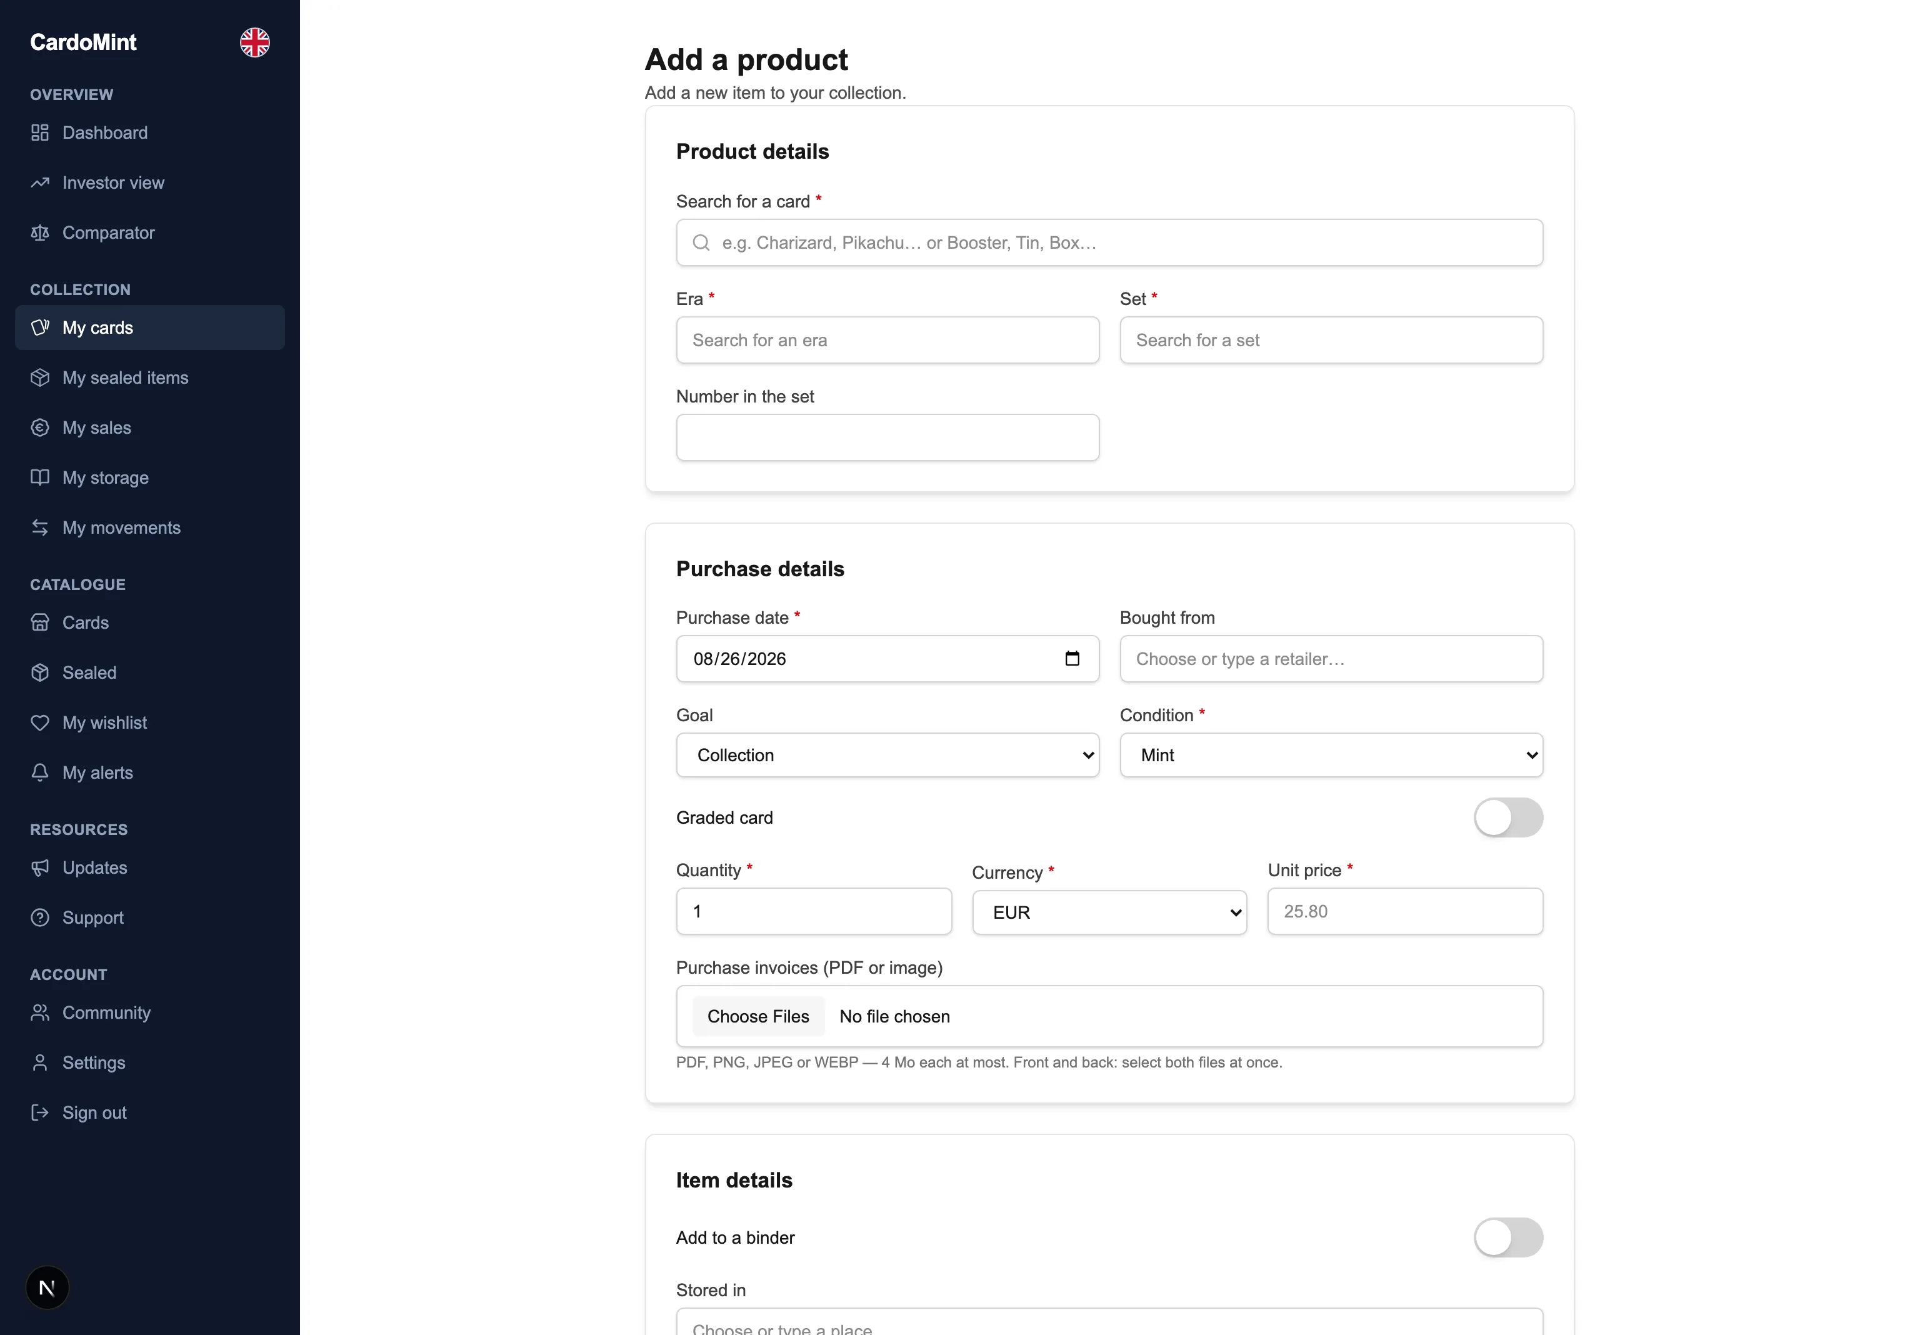
Task: Click the magnifier icon in card search
Action: click(702, 243)
